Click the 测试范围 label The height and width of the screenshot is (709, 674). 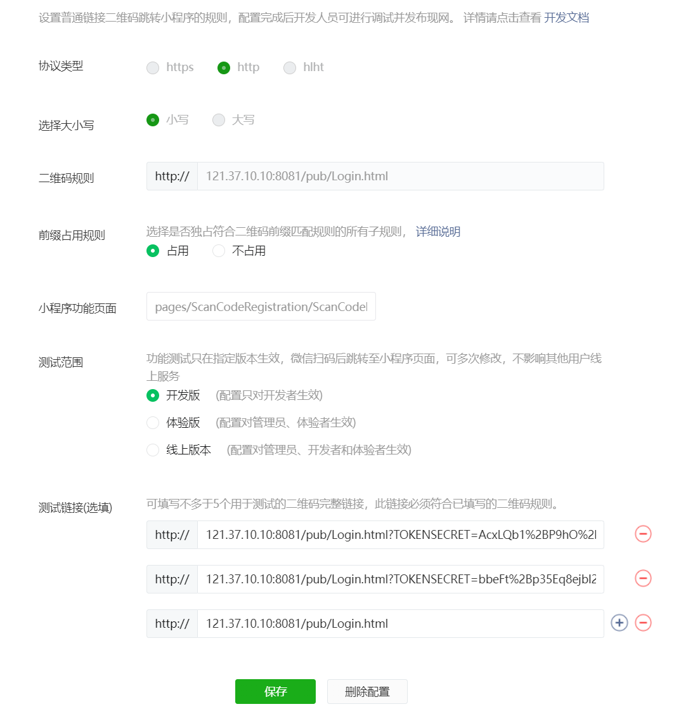(x=61, y=362)
